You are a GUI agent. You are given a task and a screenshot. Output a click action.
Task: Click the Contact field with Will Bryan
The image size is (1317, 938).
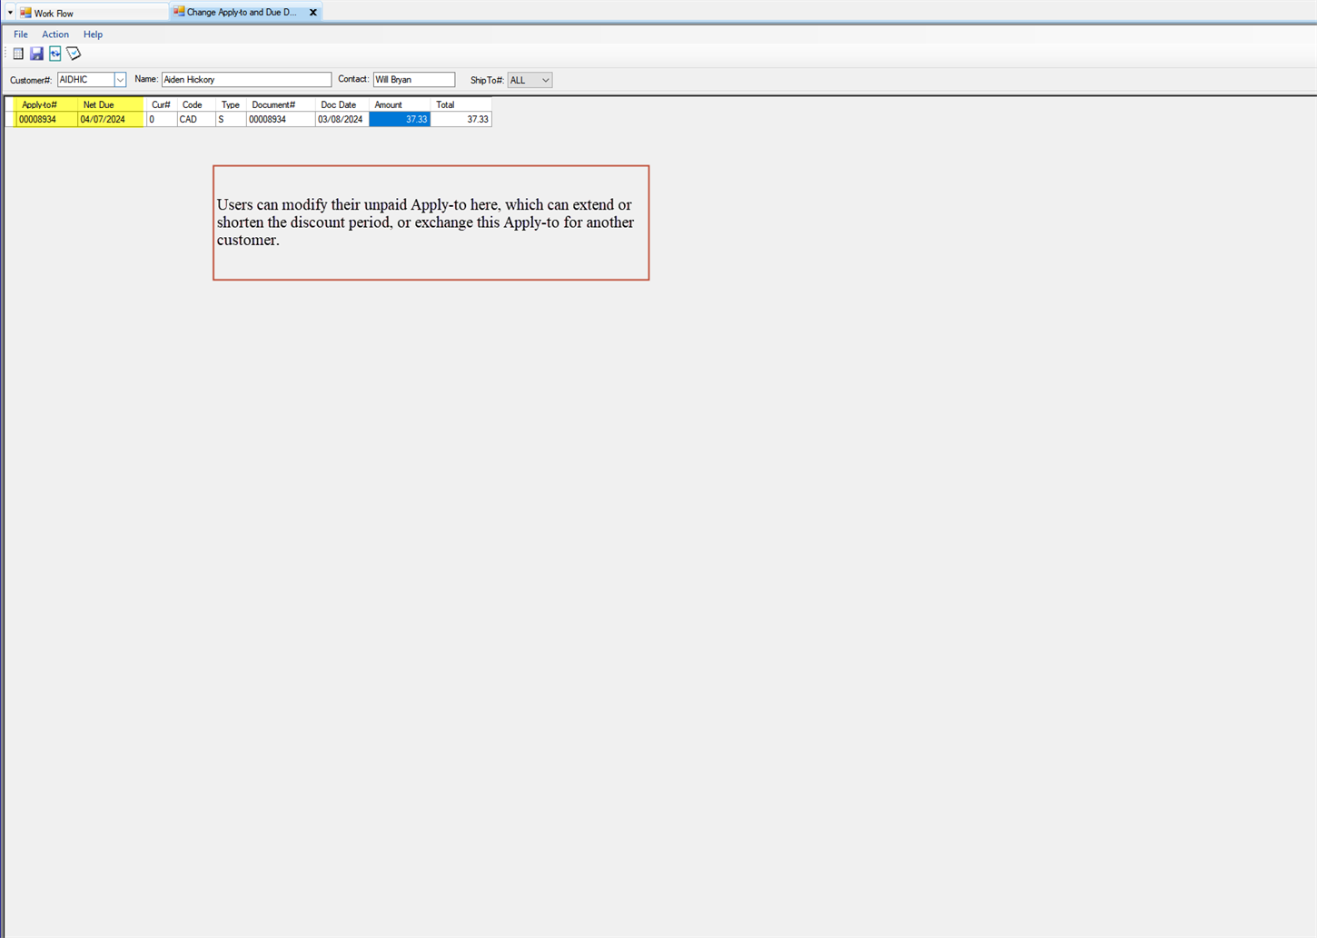click(413, 80)
